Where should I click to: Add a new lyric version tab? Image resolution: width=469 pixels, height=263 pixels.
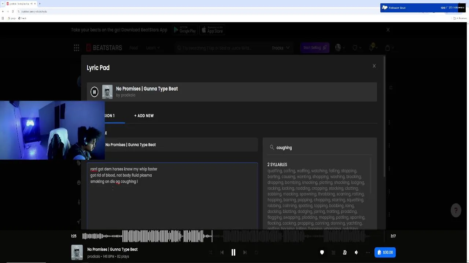(x=144, y=115)
